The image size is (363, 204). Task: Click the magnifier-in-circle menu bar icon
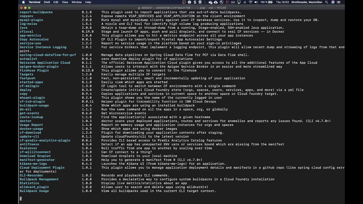coord(221,2)
